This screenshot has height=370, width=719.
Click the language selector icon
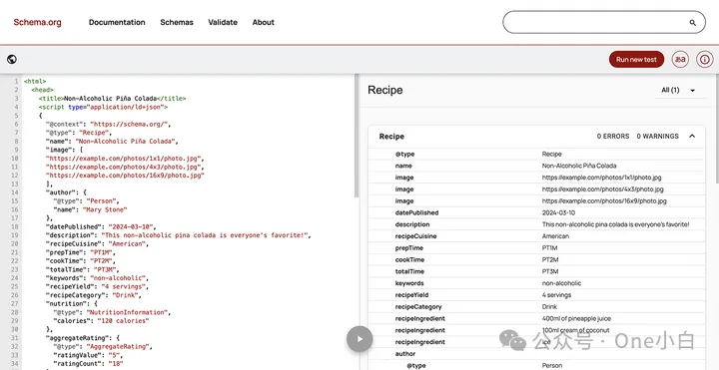680,60
